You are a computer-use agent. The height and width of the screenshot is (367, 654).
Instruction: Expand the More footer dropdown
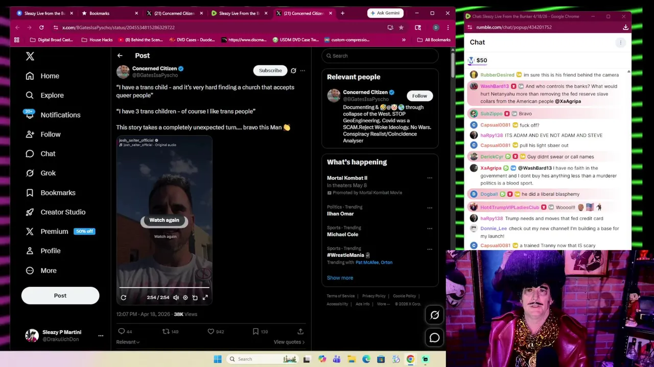click(x=383, y=304)
